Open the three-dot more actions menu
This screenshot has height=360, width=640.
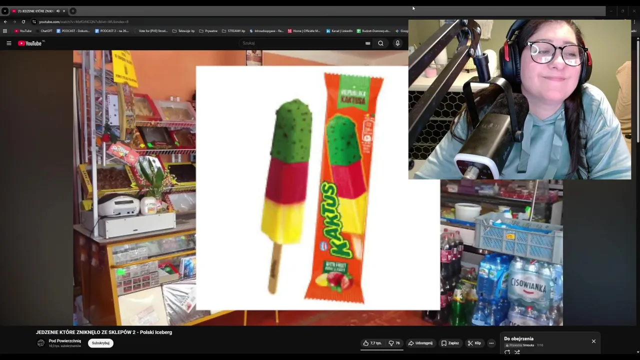491,343
